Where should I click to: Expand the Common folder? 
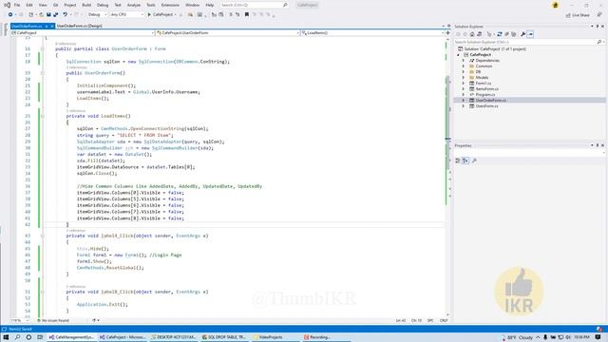[464, 66]
